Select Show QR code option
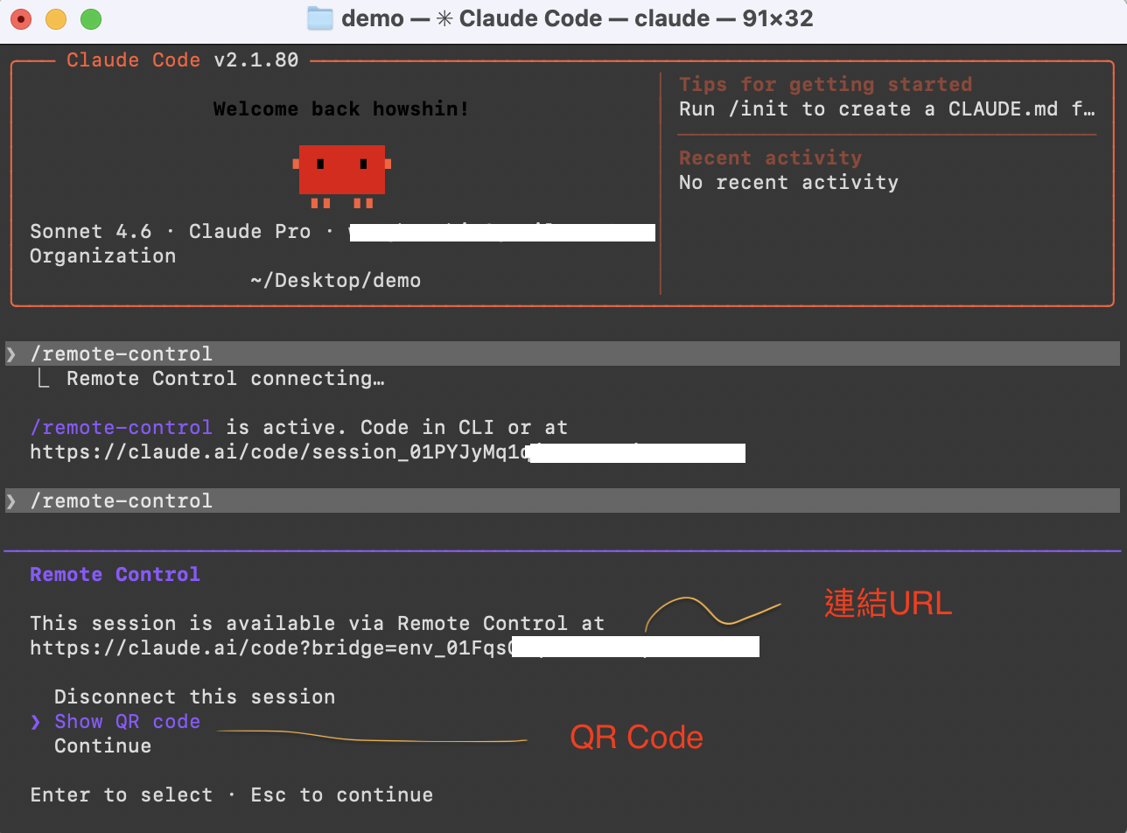1127x833 pixels. (127, 722)
